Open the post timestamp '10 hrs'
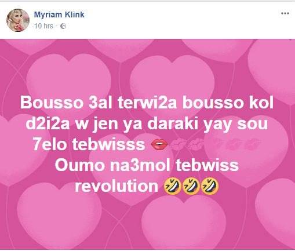 (43, 26)
